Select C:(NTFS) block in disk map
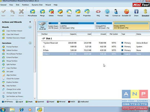The width and height of the screenshot is (150, 112). tap(77, 26)
